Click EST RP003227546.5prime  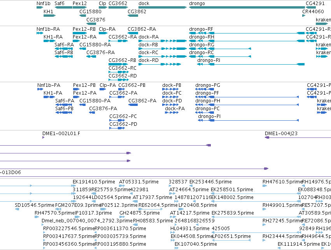(69, 229)
